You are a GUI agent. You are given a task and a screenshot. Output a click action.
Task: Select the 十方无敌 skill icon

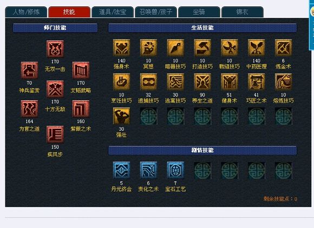point(55,89)
